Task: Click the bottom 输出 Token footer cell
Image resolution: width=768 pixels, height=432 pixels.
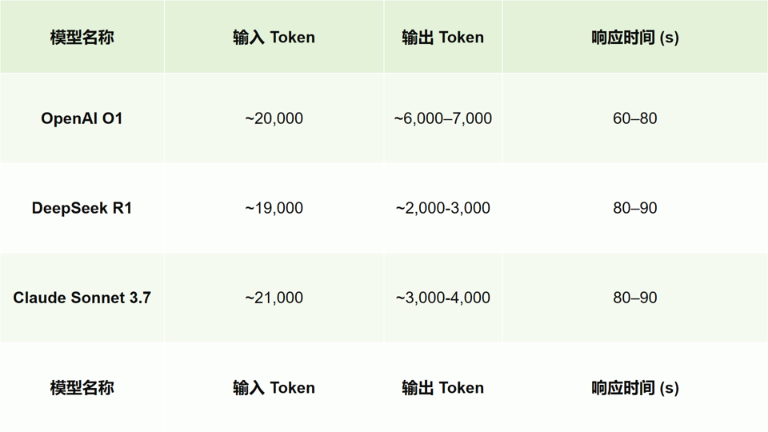Action: click(x=442, y=388)
